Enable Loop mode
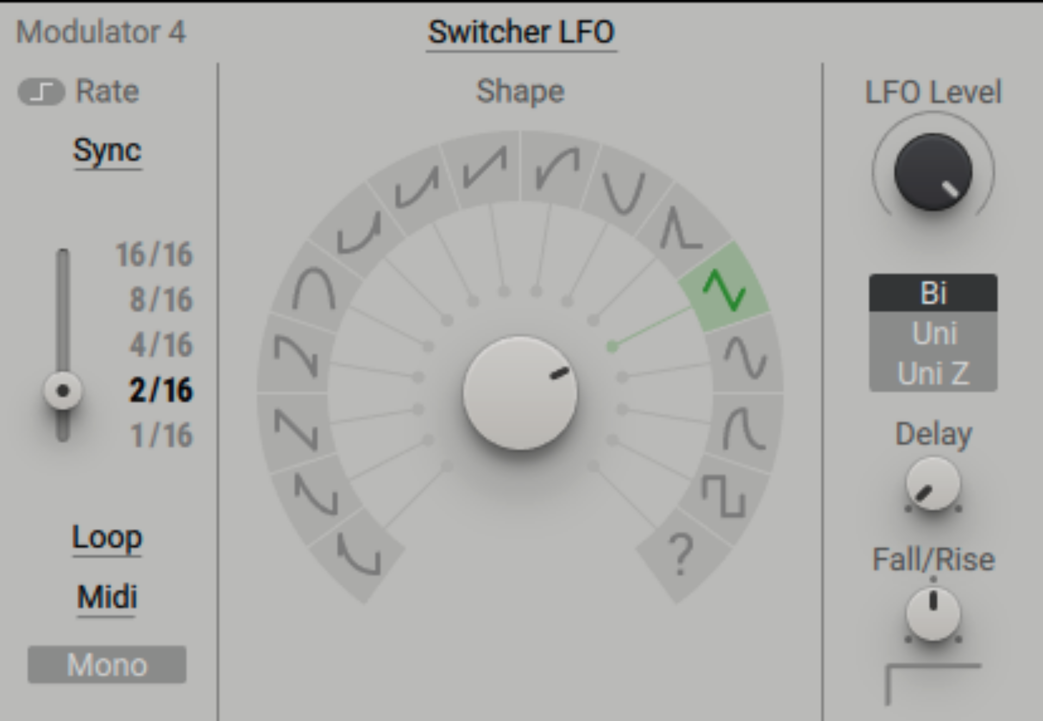Viewport: 1043px width, 721px height. point(106,539)
